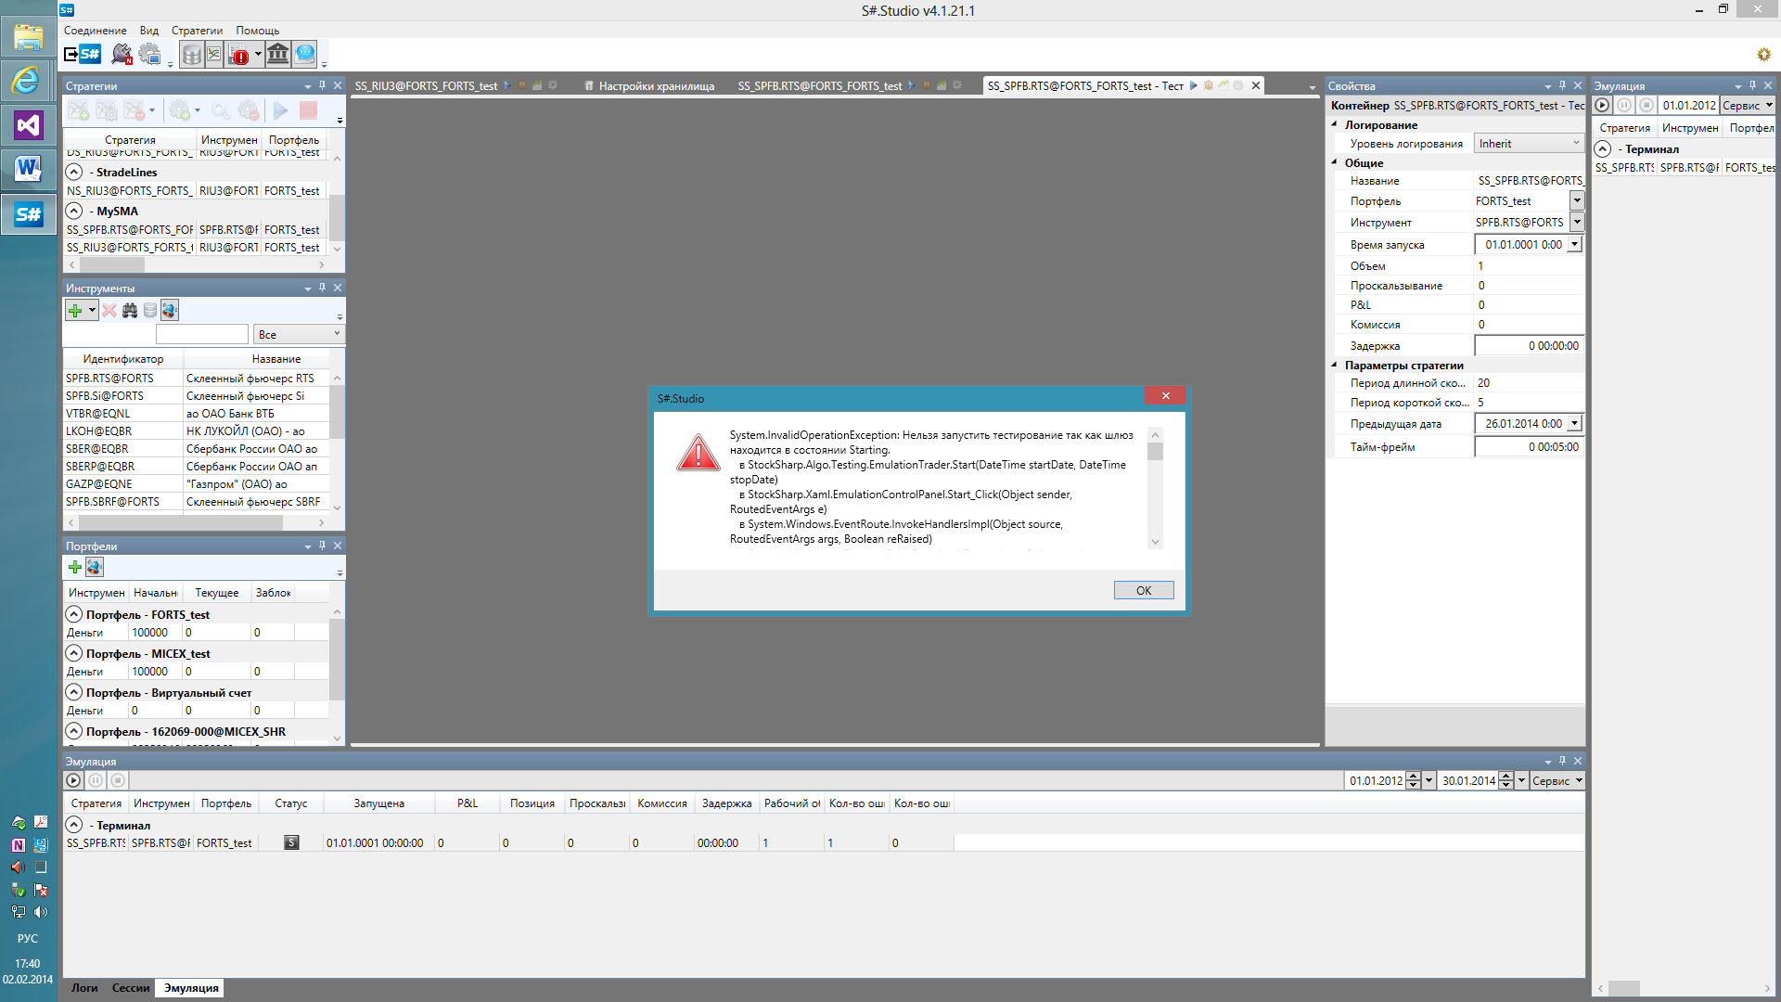1781x1002 pixels.
Task: Switch to the Сессии bottom tab
Action: pyautogui.click(x=131, y=988)
